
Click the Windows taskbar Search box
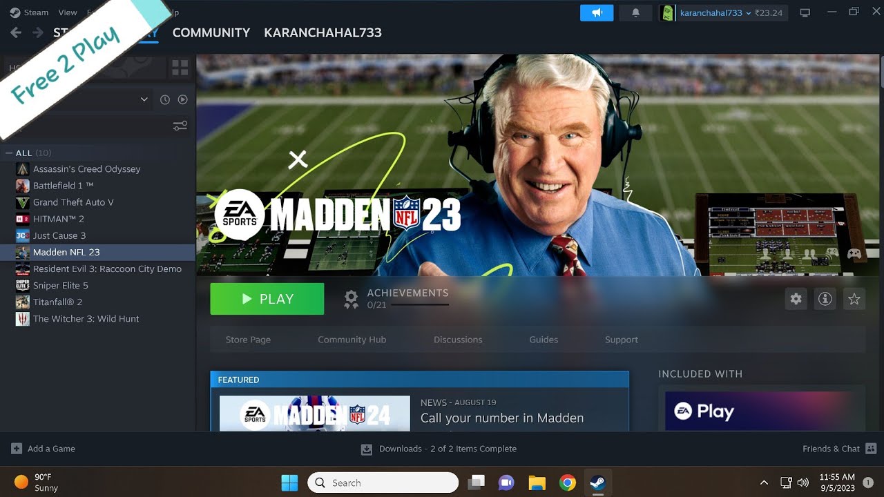(383, 483)
